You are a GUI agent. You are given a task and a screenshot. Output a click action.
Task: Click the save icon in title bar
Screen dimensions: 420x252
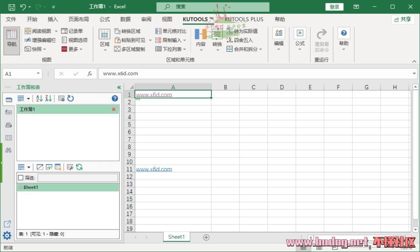(x=12, y=7)
